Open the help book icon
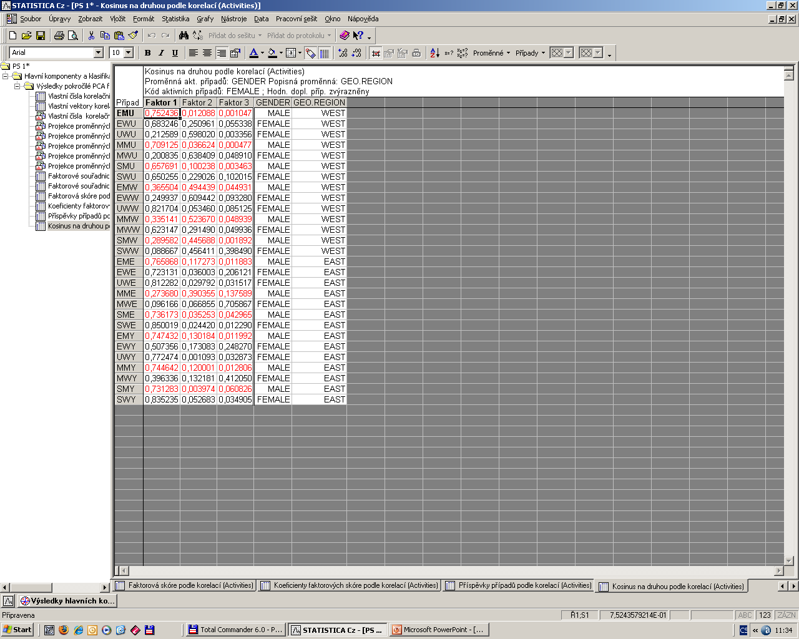Viewport: 799px width, 639px height. [344, 36]
